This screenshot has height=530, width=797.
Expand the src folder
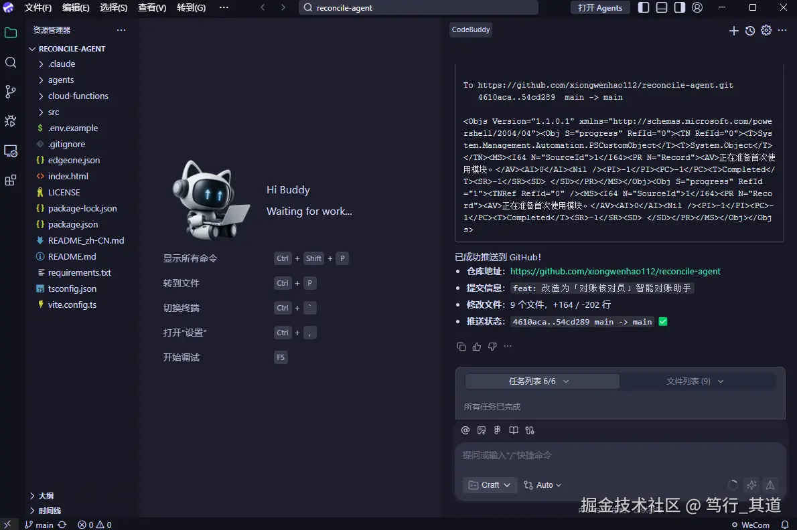pos(54,112)
